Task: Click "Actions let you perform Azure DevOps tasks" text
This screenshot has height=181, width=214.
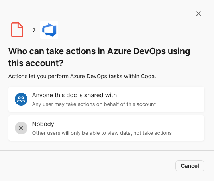Action: point(82,76)
